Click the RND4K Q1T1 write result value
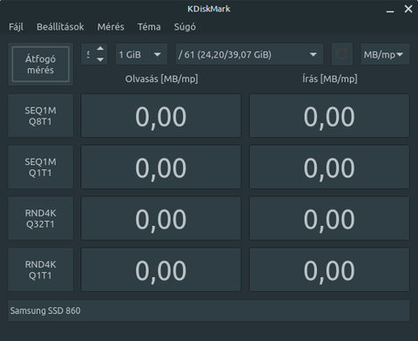Screen dimensions: 418x341 click(329, 269)
